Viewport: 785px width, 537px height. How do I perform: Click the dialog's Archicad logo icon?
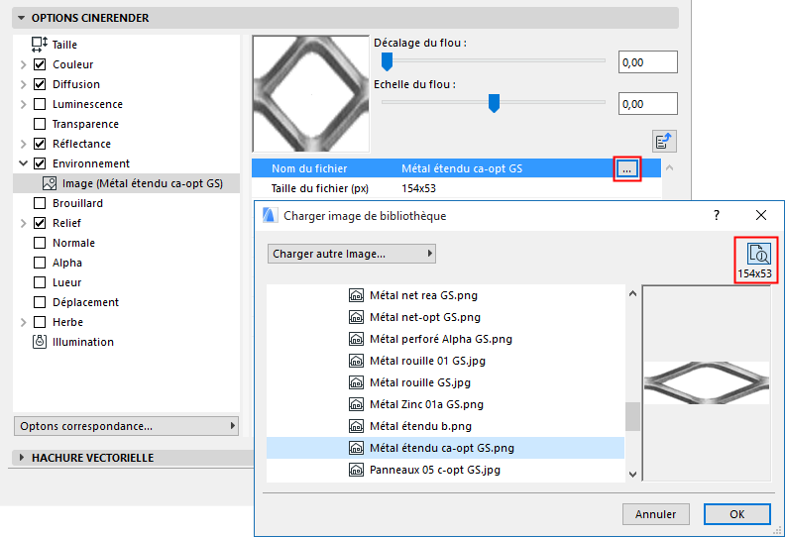(x=270, y=216)
